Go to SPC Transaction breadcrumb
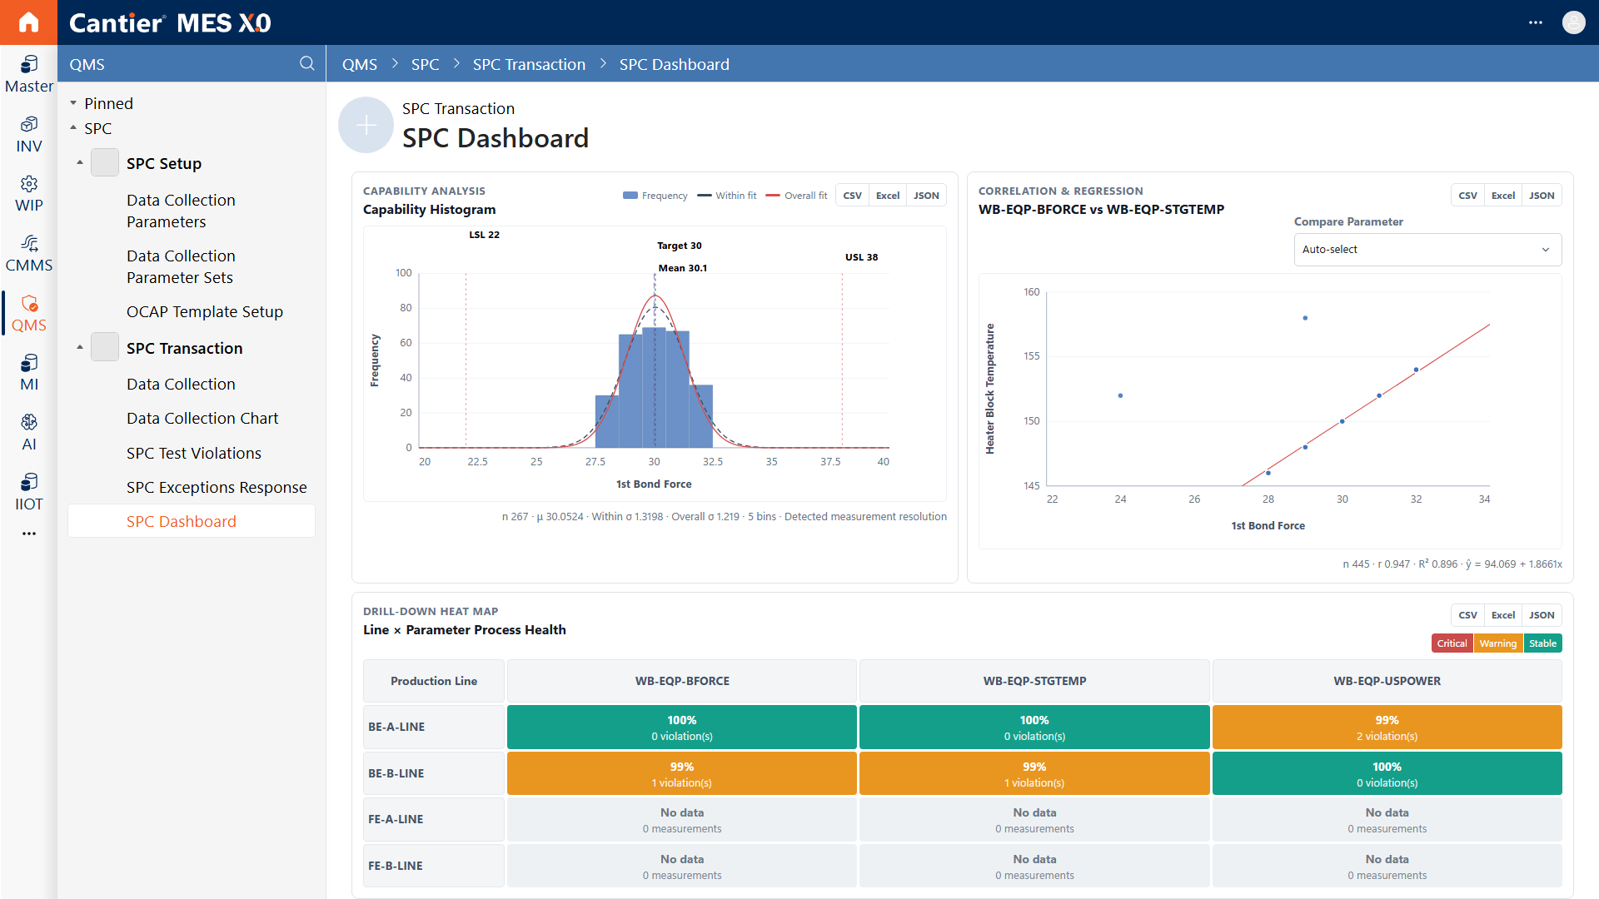Viewport: 1599px width, 899px height. click(x=529, y=64)
